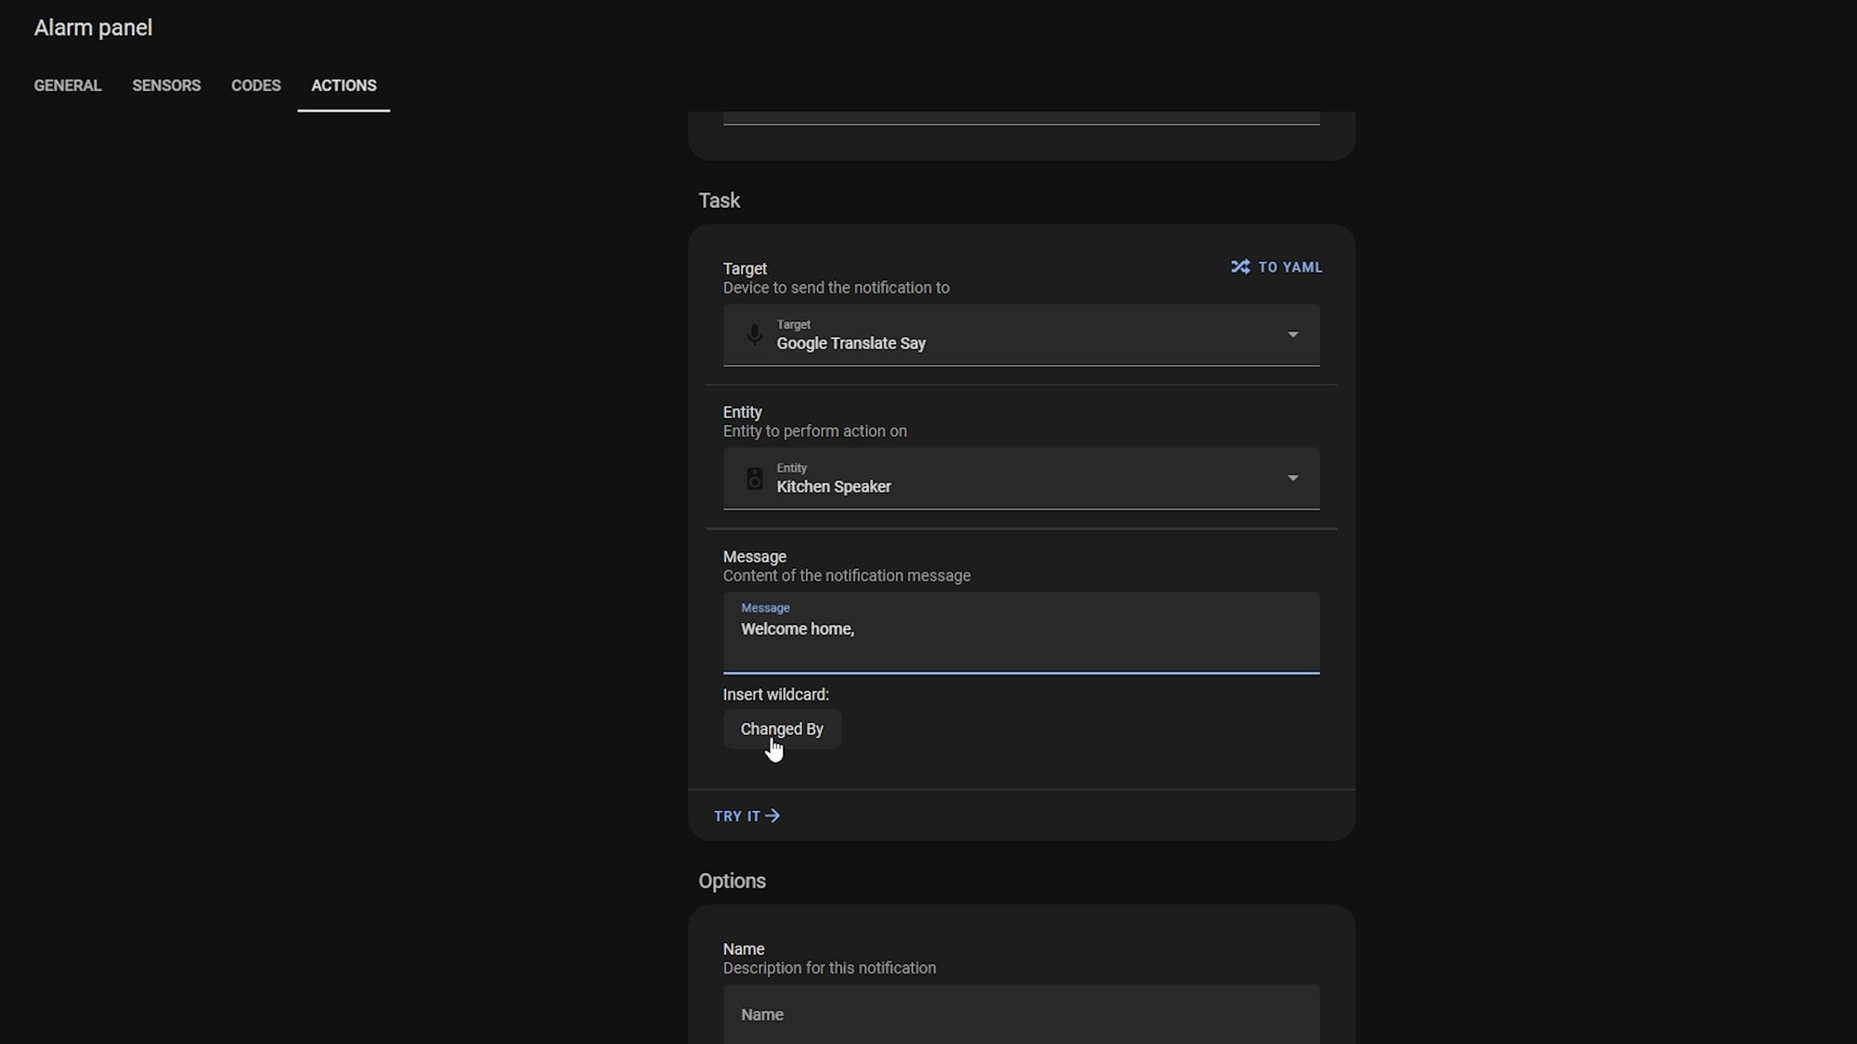Image resolution: width=1857 pixels, height=1044 pixels.
Task: Click the Google Translate Say microphone icon
Action: pos(754,335)
